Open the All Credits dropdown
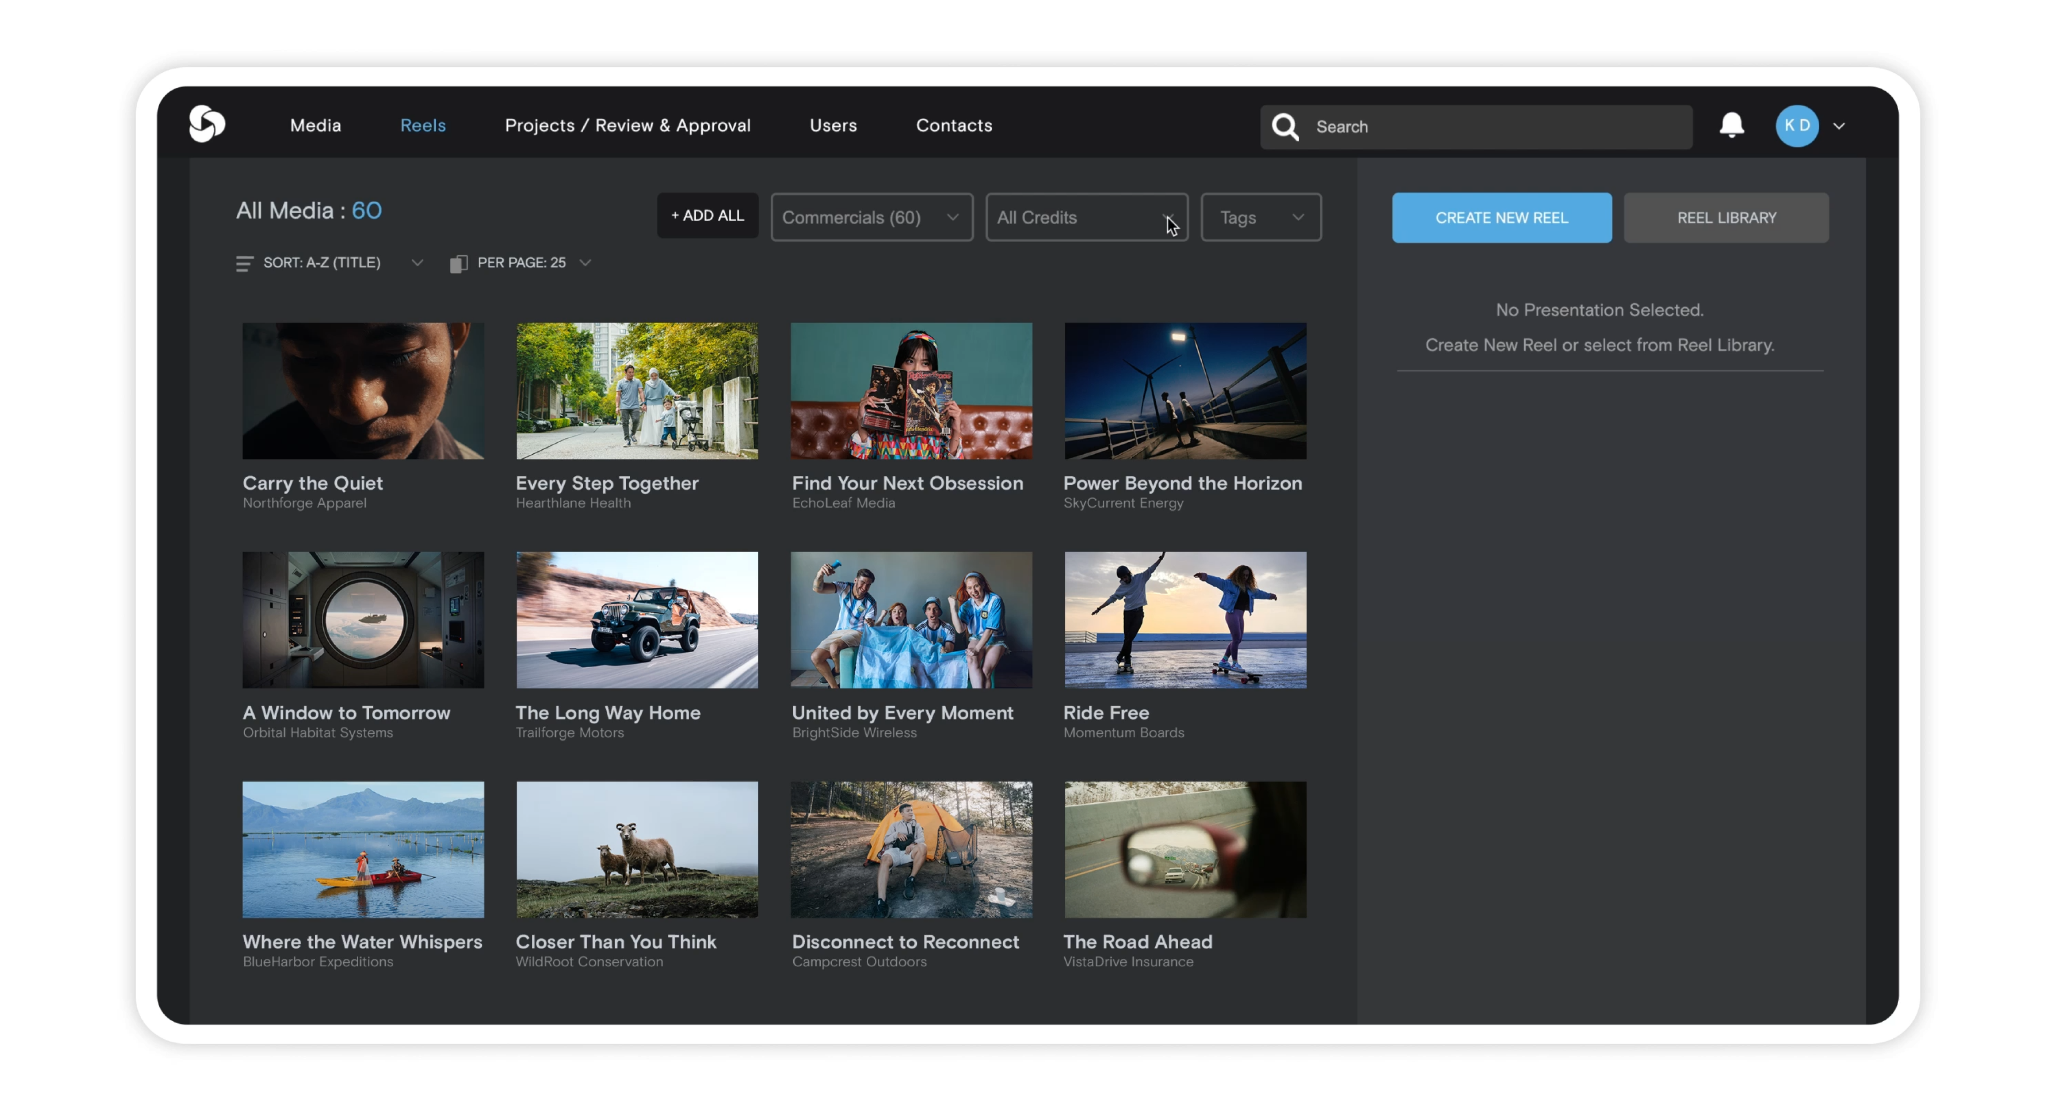This screenshot has width=2056, height=1111. tap(1086, 217)
